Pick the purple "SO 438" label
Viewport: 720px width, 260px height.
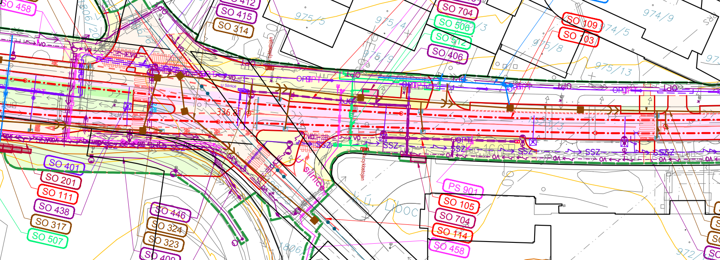tap(54, 209)
